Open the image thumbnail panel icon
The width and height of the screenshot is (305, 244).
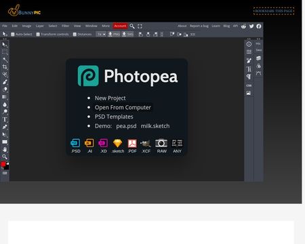pyautogui.click(x=249, y=93)
